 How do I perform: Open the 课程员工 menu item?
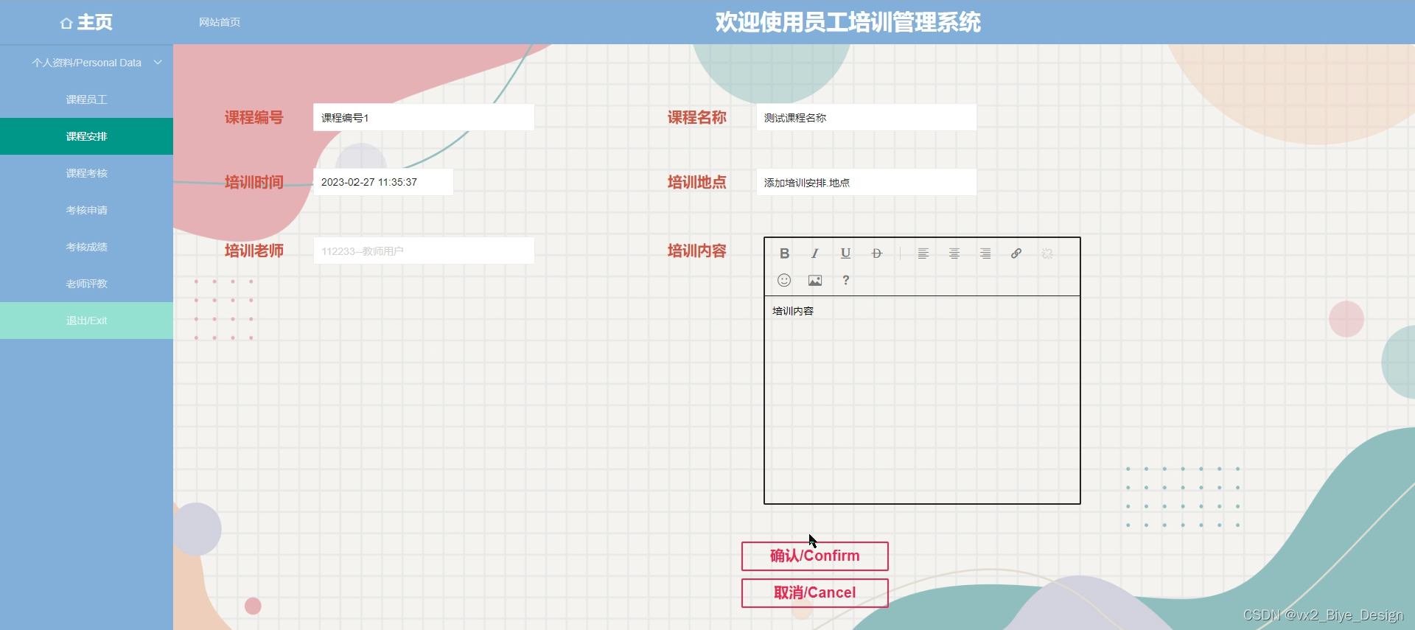(86, 99)
